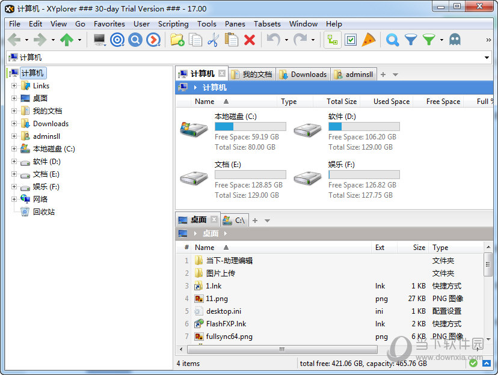Click the orange pizza slice icon
The height and width of the screenshot is (375, 498).
point(369,40)
